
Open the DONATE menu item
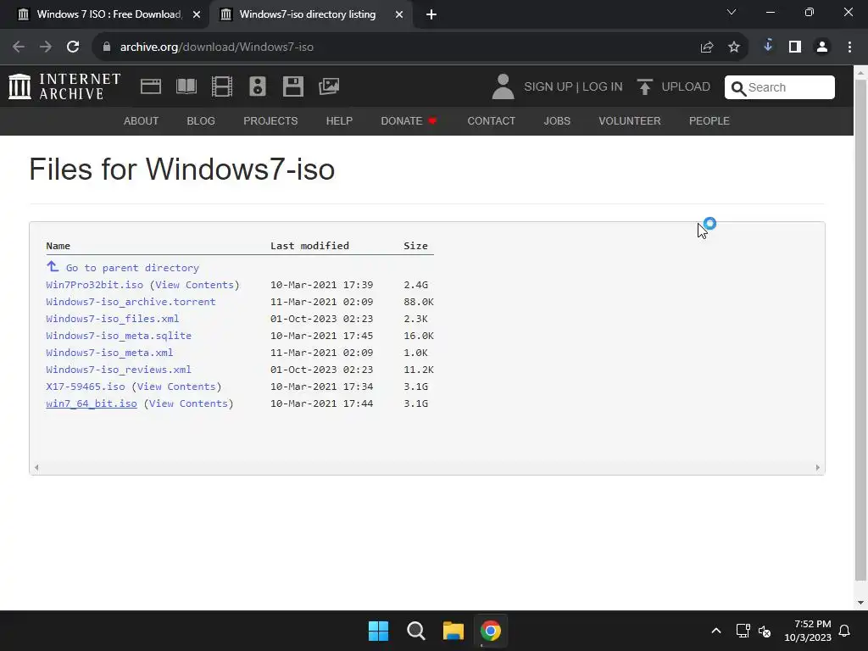409,120
